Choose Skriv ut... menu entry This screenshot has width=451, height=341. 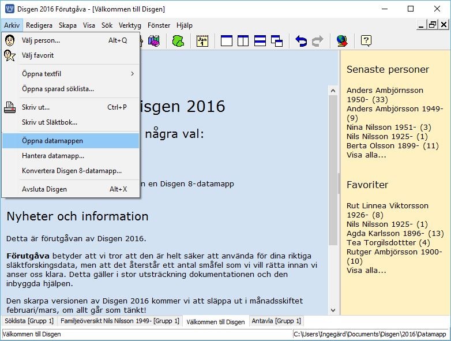point(71,107)
